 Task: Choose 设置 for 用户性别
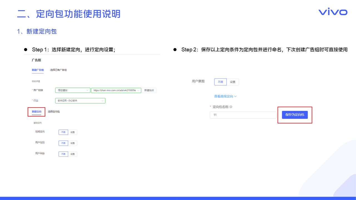click(73, 143)
